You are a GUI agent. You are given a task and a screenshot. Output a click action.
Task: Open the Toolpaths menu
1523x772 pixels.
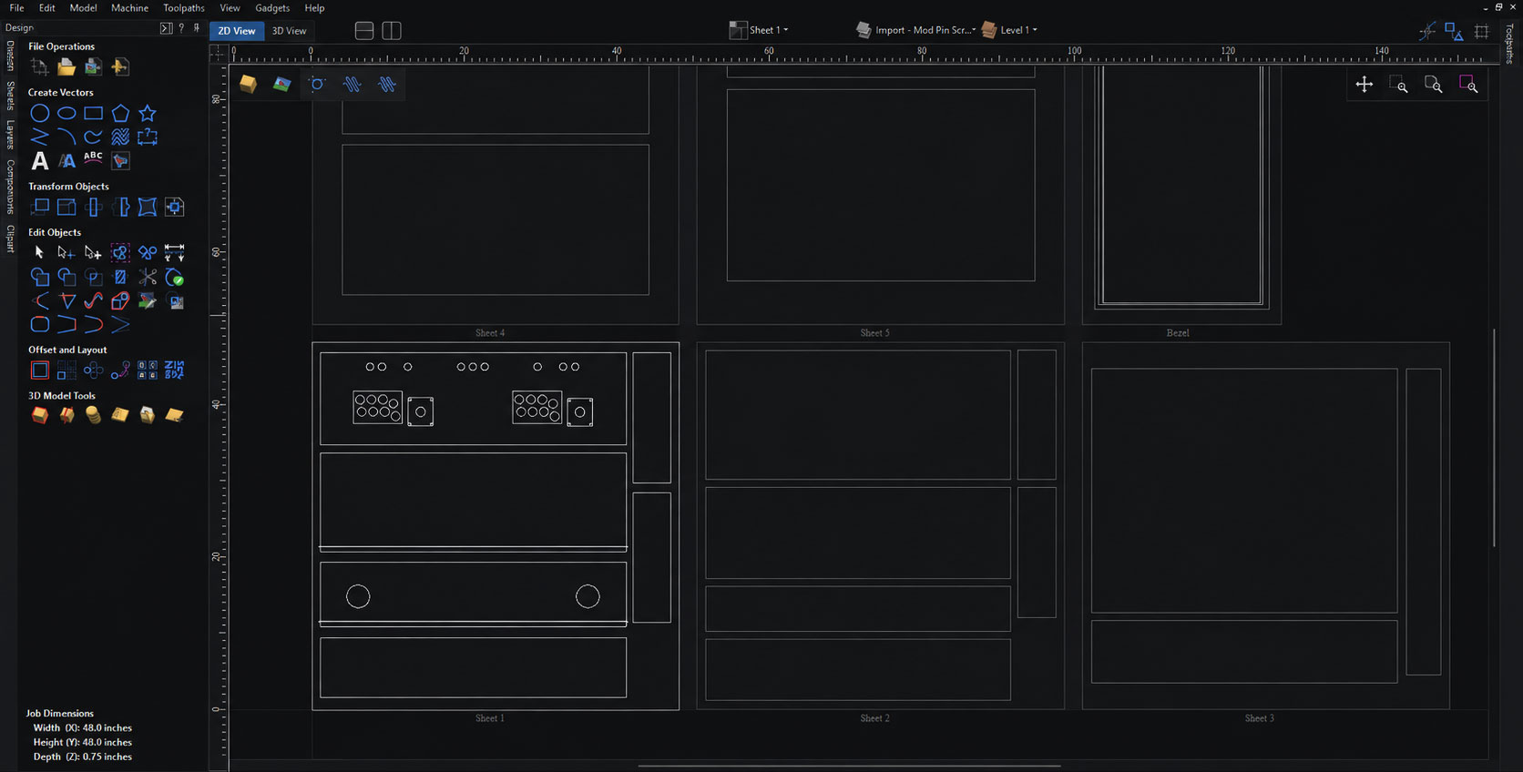[184, 7]
